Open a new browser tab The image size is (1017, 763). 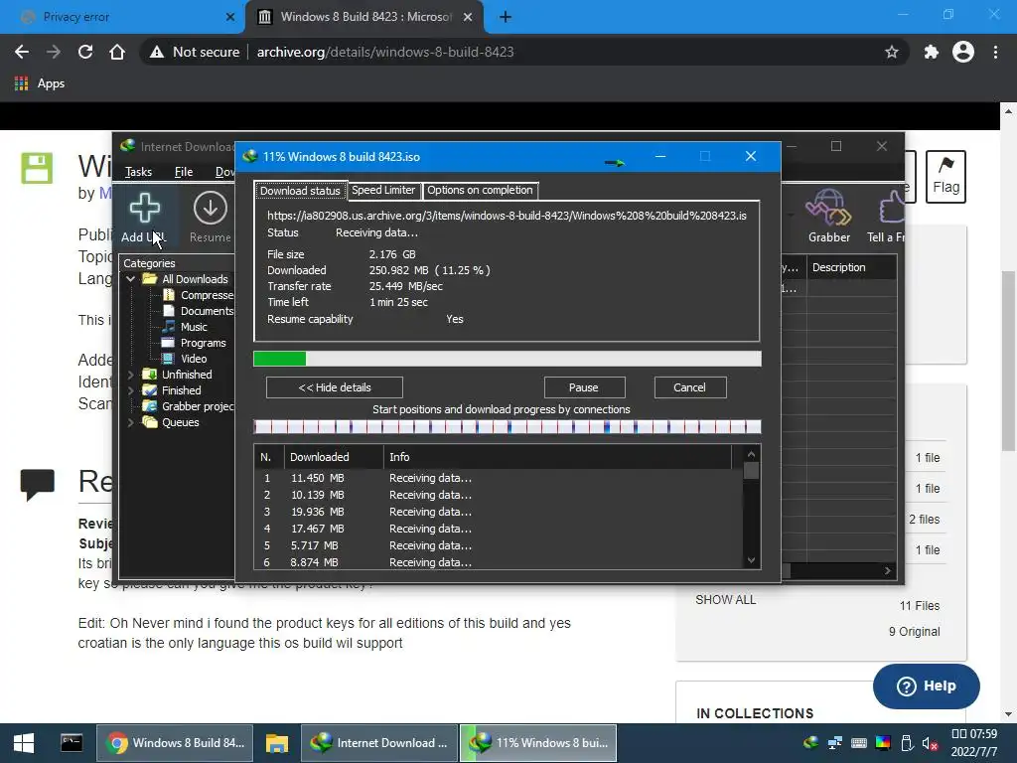(506, 17)
